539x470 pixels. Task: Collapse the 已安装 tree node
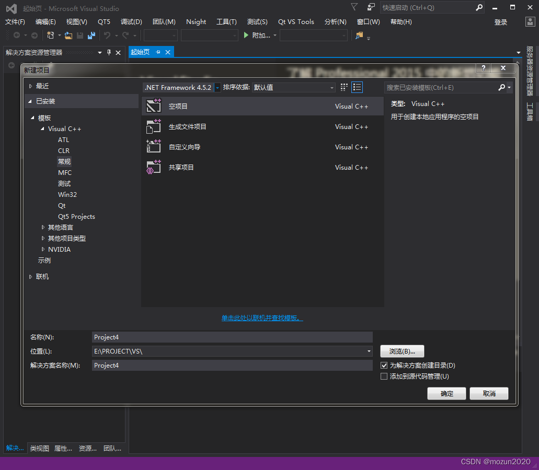[30, 101]
